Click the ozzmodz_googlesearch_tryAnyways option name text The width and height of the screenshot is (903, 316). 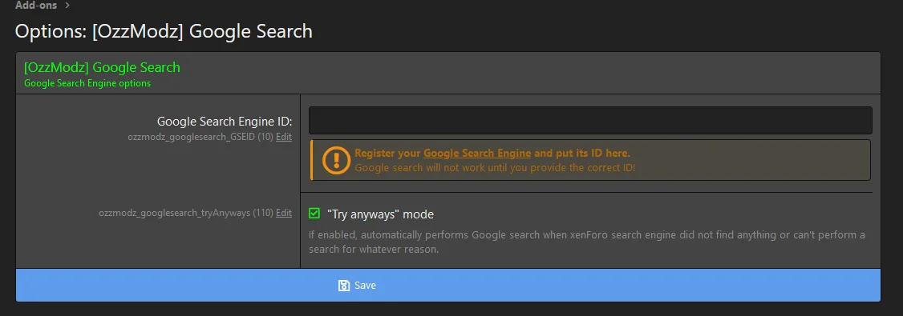tap(175, 213)
